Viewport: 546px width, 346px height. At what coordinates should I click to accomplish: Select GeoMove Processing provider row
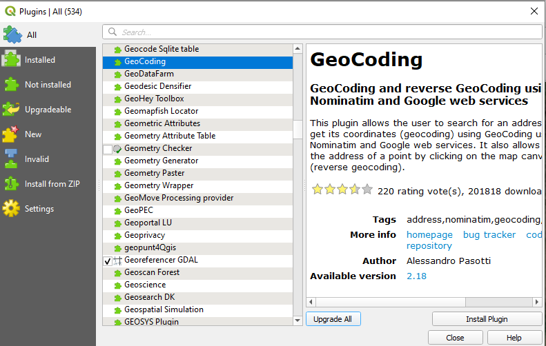pos(197,198)
